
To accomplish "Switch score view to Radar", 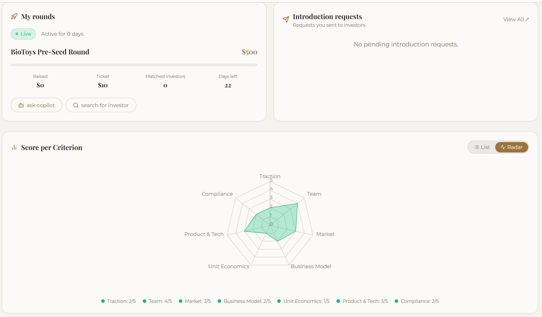I will [512, 147].
